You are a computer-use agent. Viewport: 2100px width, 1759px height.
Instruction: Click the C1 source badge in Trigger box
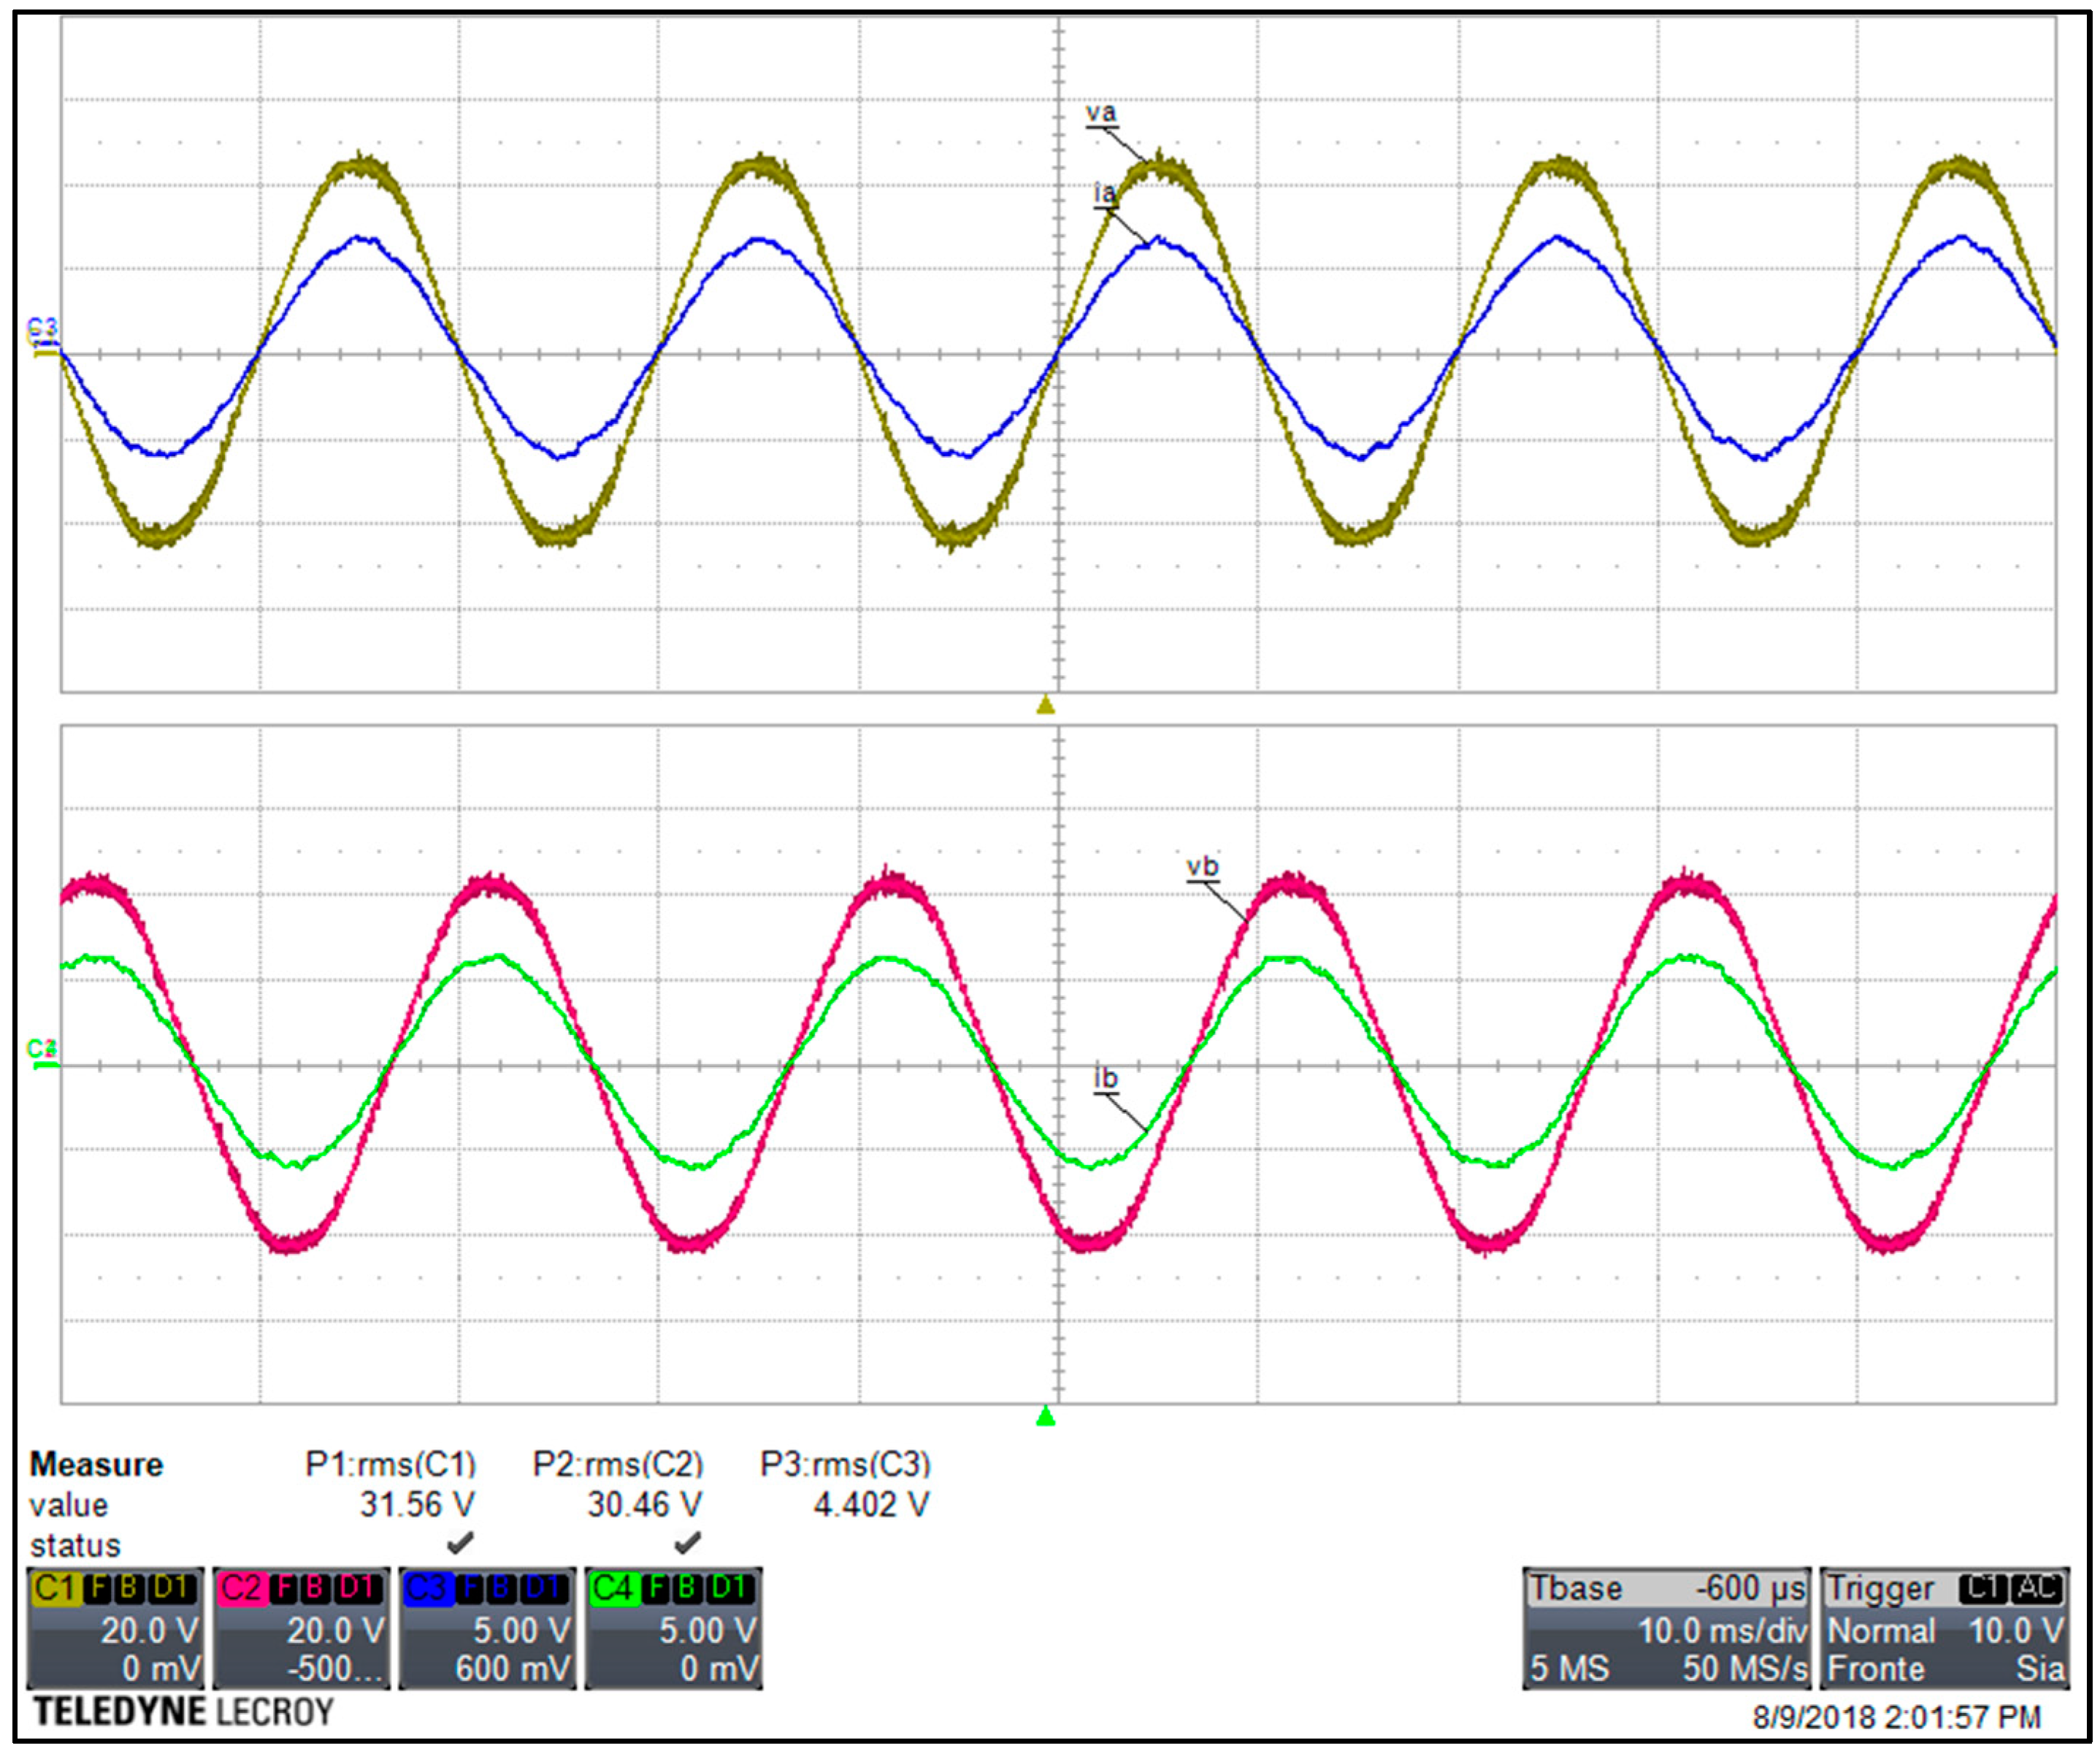tap(1983, 1588)
